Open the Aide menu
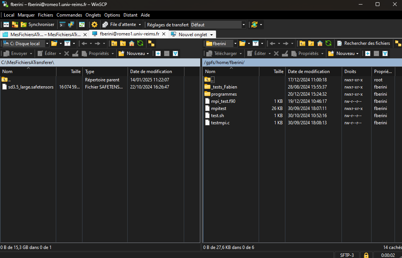Screen dimensions: 402x258 click(x=145, y=15)
